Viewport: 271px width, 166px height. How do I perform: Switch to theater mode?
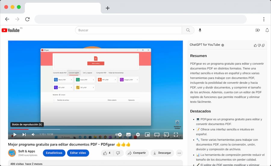(x=157, y=135)
